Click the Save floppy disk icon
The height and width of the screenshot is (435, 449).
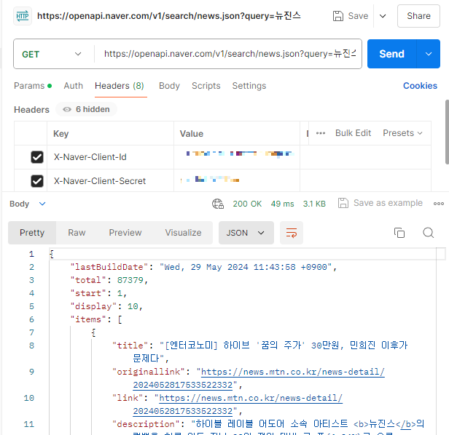coord(338,16)
